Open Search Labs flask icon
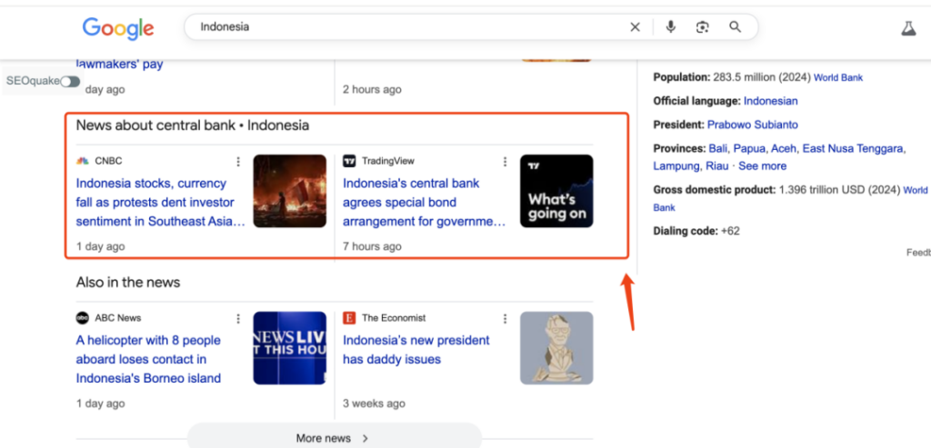931x448 pixels. pyautogui.click(x=908, y=28)
